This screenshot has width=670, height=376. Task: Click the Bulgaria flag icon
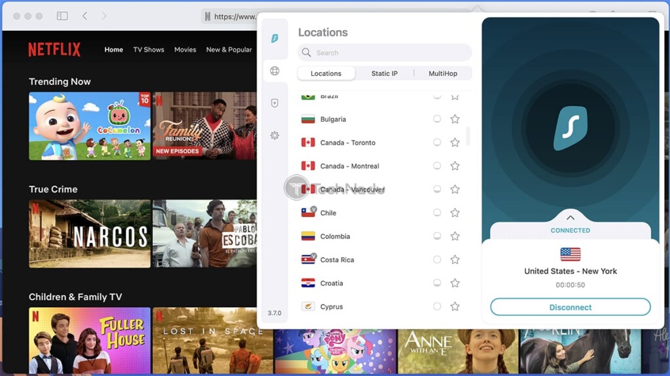[x=308, y=119]
